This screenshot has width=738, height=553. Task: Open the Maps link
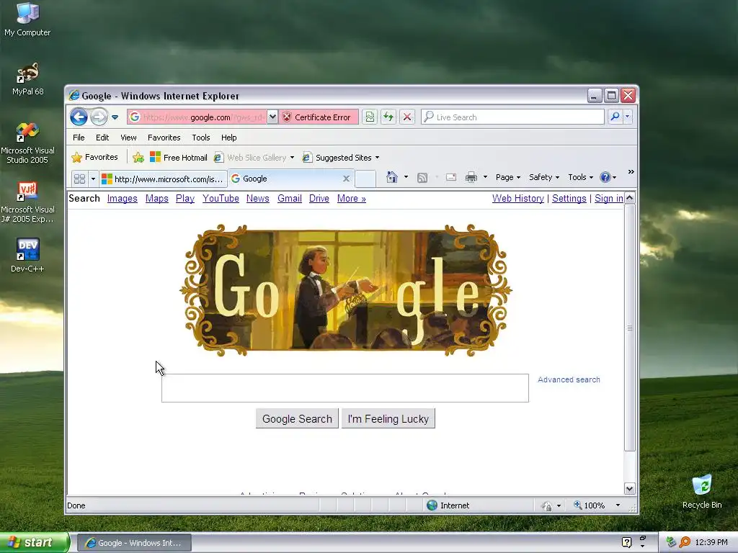156,199
